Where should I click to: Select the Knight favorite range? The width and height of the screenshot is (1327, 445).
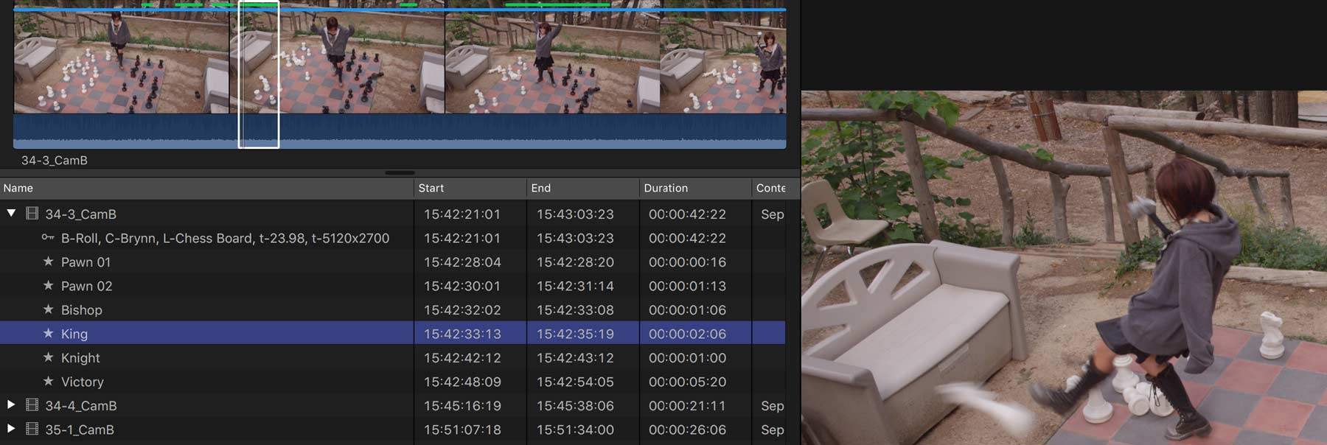click(x=80, y=358)
